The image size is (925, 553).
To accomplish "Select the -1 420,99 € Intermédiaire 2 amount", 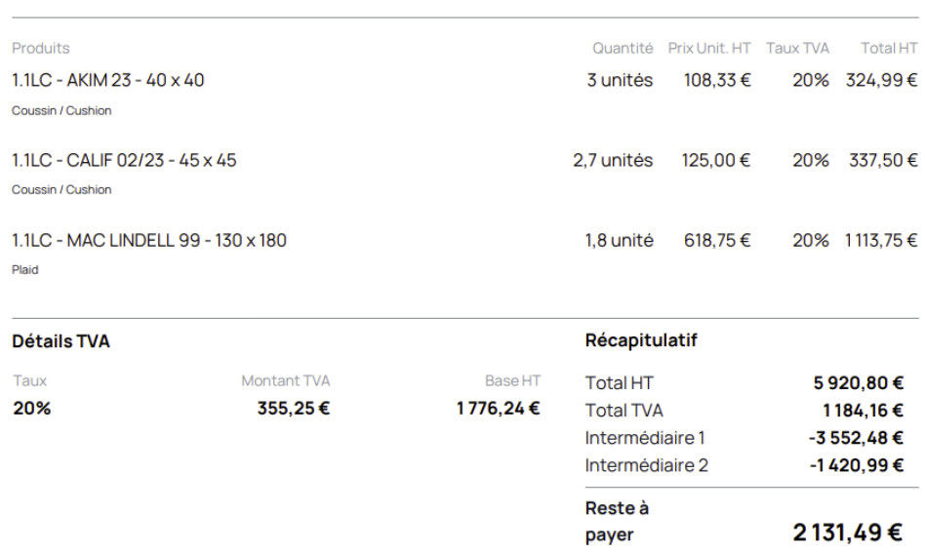I will coord(857,465).
